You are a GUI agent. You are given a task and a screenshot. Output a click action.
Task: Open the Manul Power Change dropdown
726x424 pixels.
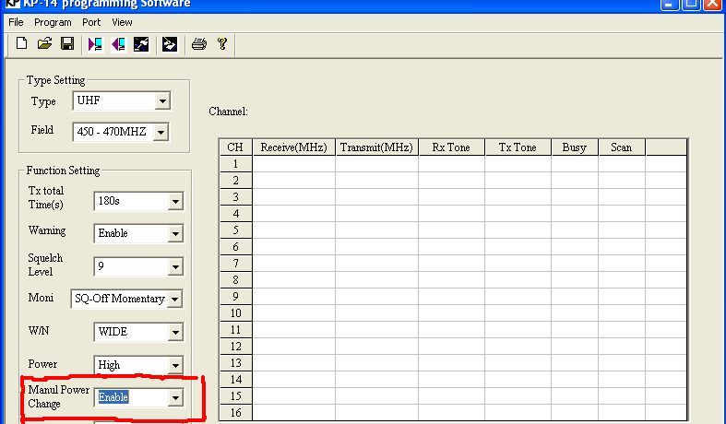tap(174, 398)
